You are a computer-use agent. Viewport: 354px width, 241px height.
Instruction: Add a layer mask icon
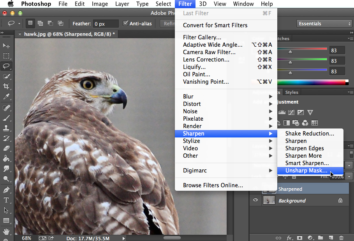pyautogui.click(x=300, y=237)
